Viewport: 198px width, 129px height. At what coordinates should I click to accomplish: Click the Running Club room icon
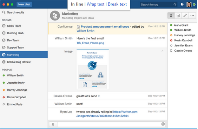point(4,33)
